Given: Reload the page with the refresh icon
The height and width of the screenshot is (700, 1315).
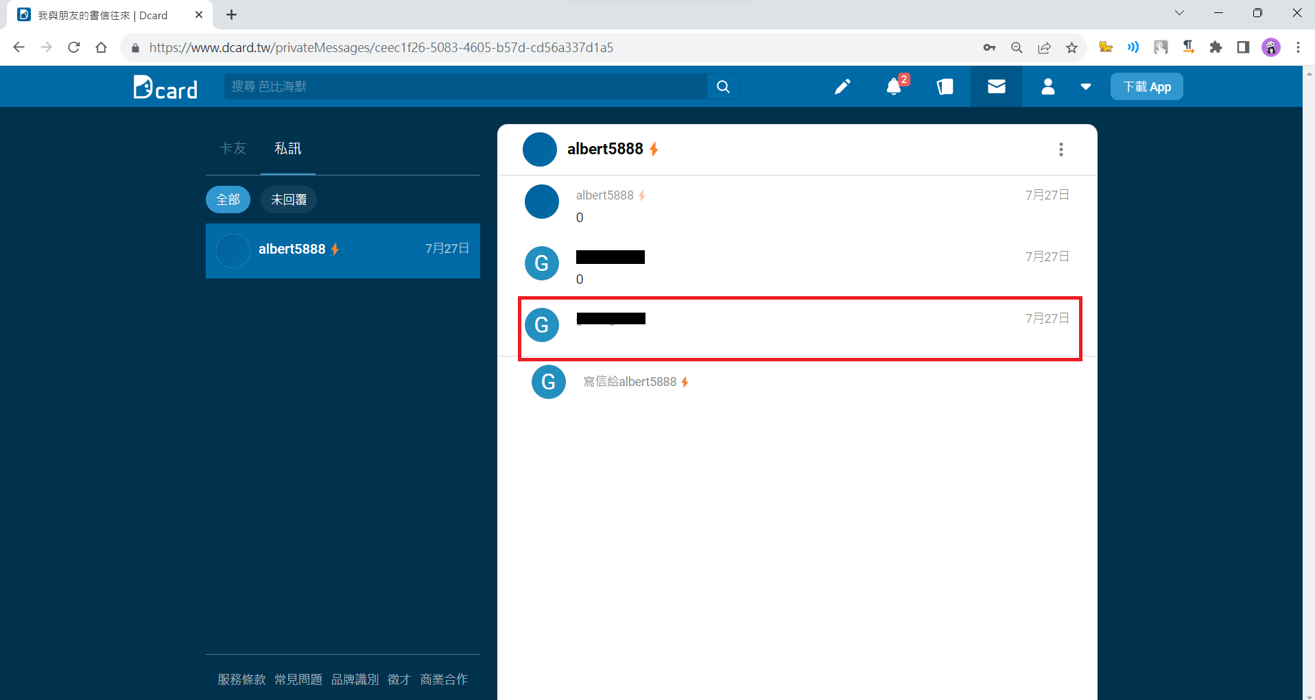Looking at the screenshot, I should (x=74, y=47).
